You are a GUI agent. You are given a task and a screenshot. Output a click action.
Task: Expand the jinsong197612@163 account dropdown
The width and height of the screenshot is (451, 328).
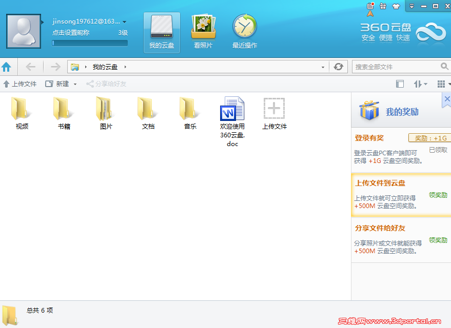125,22
